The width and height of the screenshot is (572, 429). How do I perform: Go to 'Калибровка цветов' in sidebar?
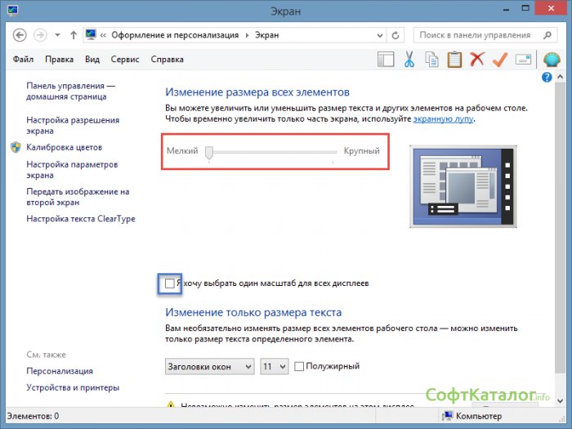pos(64,148)
